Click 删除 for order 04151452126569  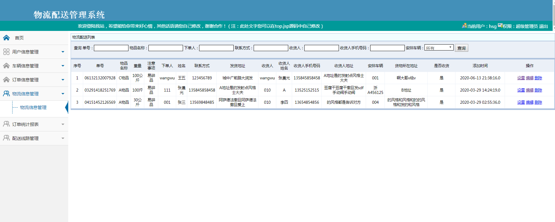(x=538, y=102)
